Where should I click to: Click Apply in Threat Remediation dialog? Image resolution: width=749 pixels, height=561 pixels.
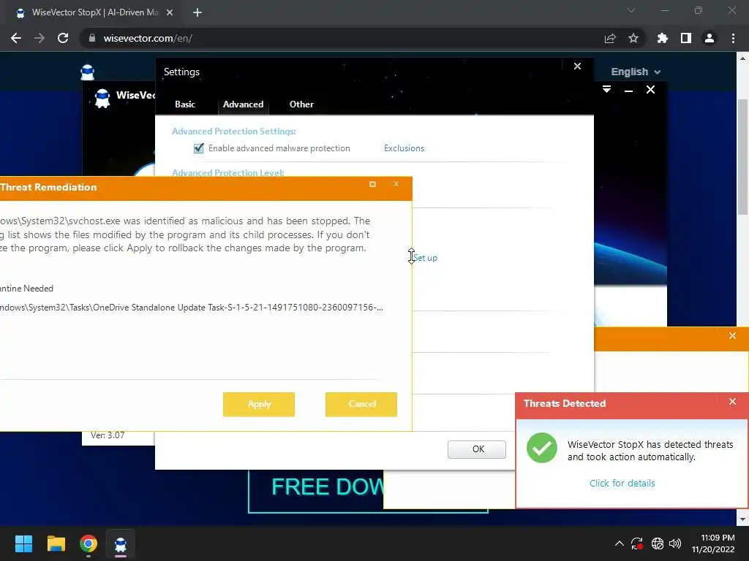[x=259, y=404]
